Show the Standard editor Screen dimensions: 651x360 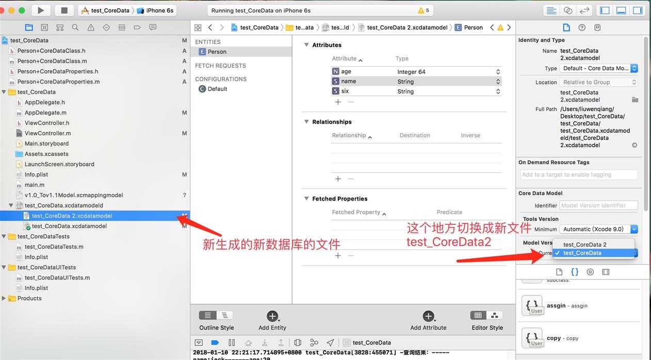coord(551,10)
